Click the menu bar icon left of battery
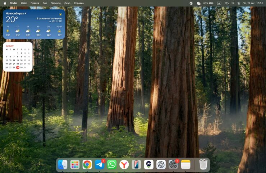266x173 pixels. [x=198, y=3]
